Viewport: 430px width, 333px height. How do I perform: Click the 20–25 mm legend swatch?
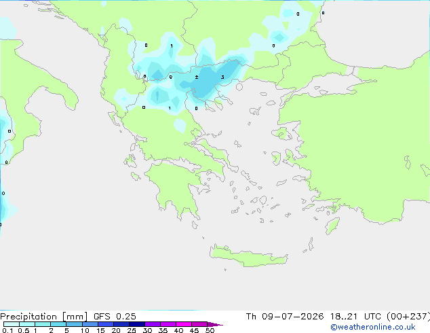pos(121,324)
